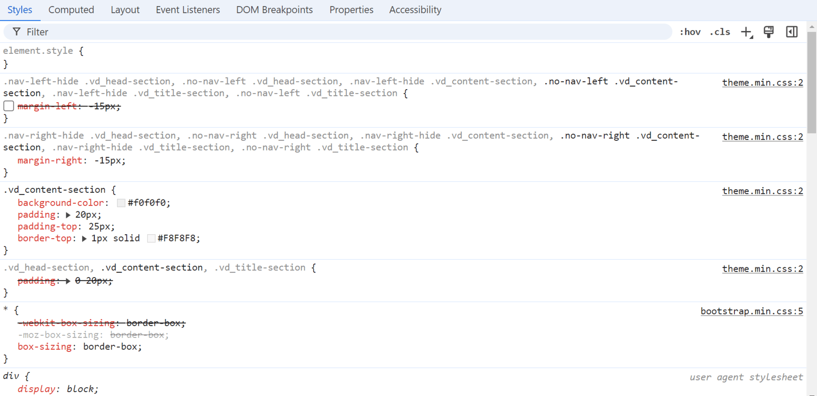Click the filter funnel icon
Viewport: 817px width, 396px height.
[17, 31]
